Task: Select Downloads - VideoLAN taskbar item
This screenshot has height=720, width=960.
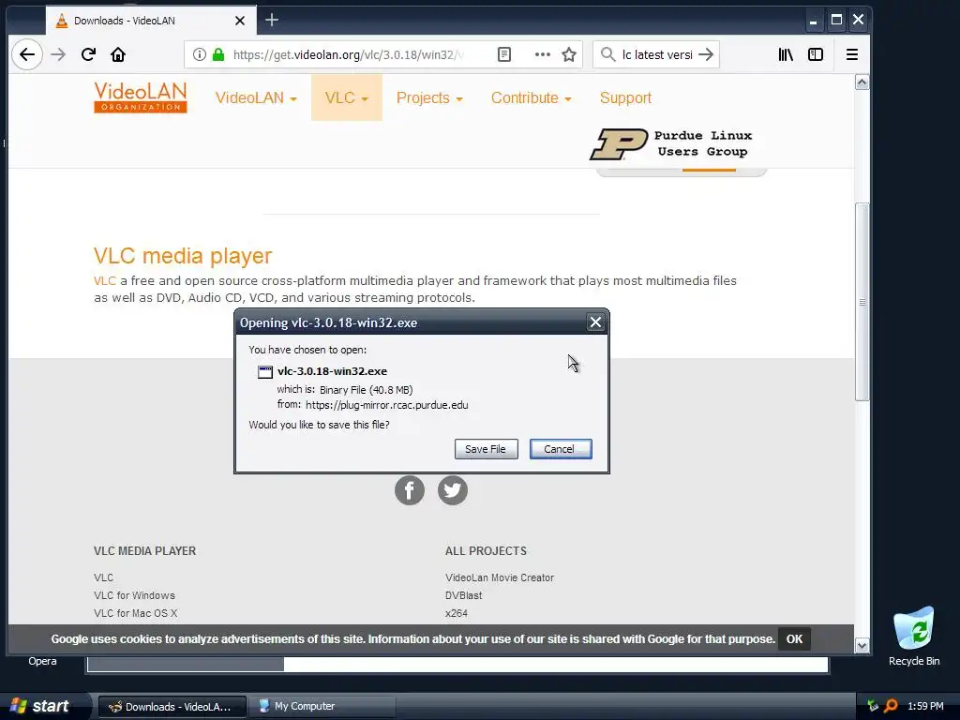Action: (172, 707)
